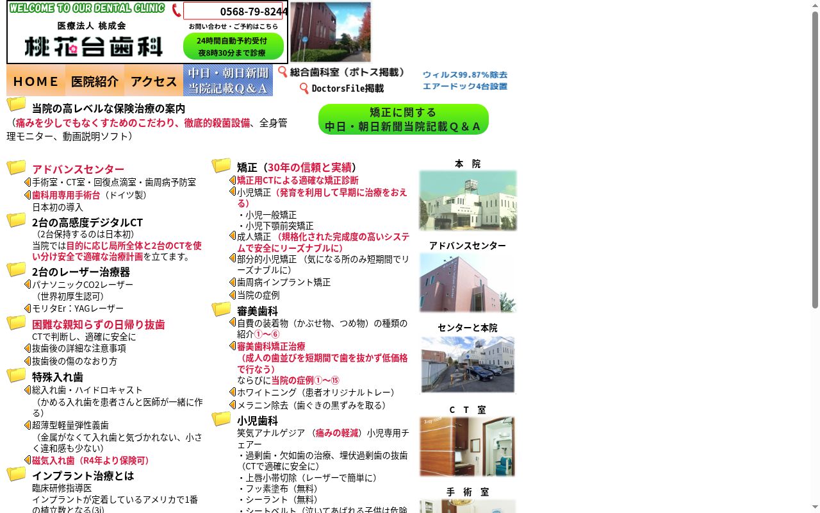Click the arrow bullet before 当院の症例
The width and height of the screenshot is (820, 513).
click(233, 295)
